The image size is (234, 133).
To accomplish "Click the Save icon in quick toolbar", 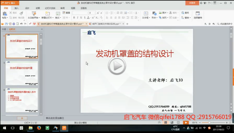I will click(6, 24).
